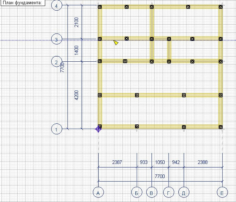Click the axis marker circle 4
Viewport: 236px width, 202px height.
point(57,5)
